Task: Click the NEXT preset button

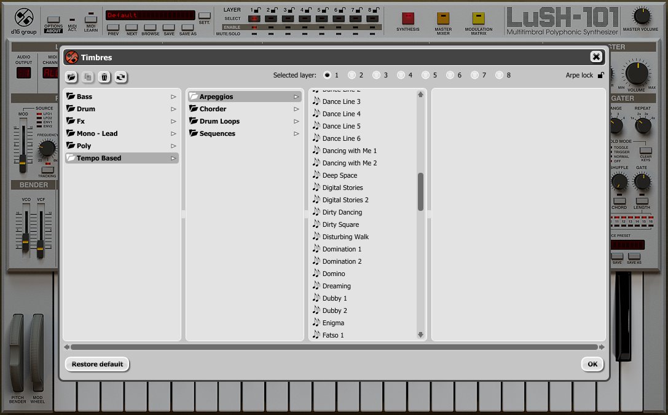Action: [132, 27]
